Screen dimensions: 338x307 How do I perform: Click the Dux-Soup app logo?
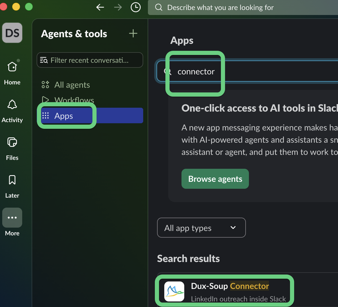pos(174,291)
